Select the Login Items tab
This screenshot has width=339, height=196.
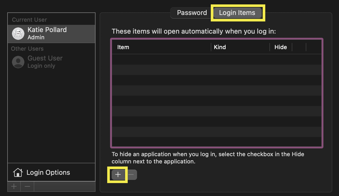(x=237, y=12)
